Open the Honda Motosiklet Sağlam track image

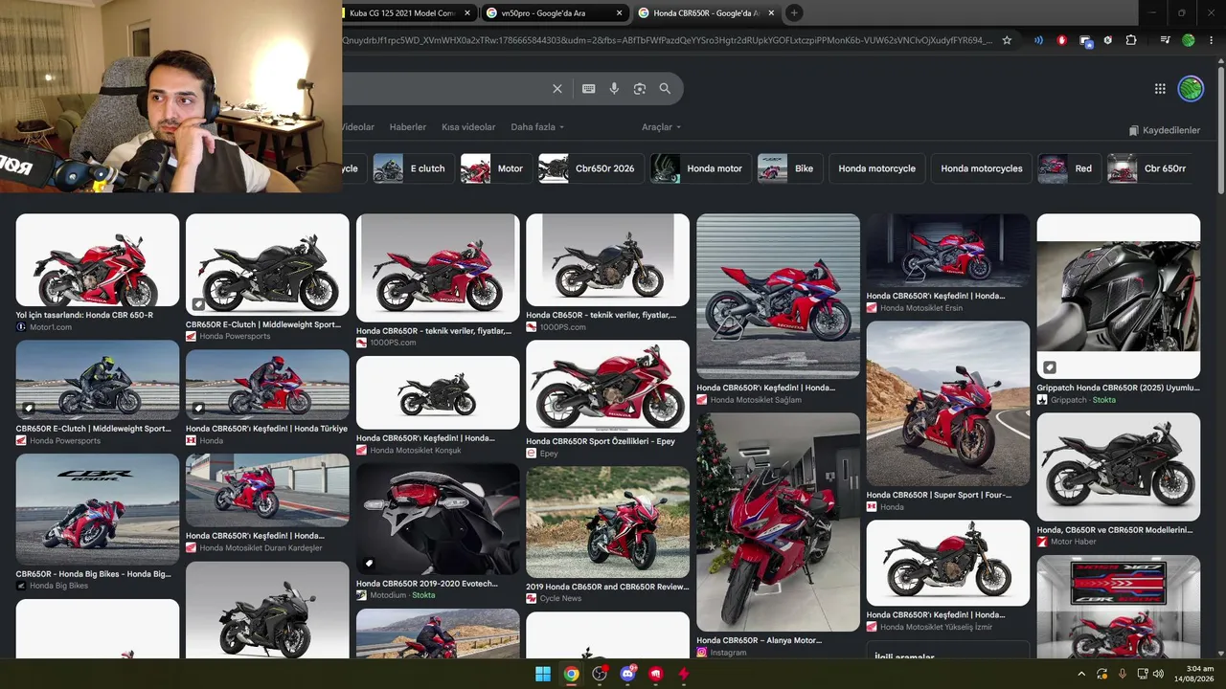tap(778, 296)
